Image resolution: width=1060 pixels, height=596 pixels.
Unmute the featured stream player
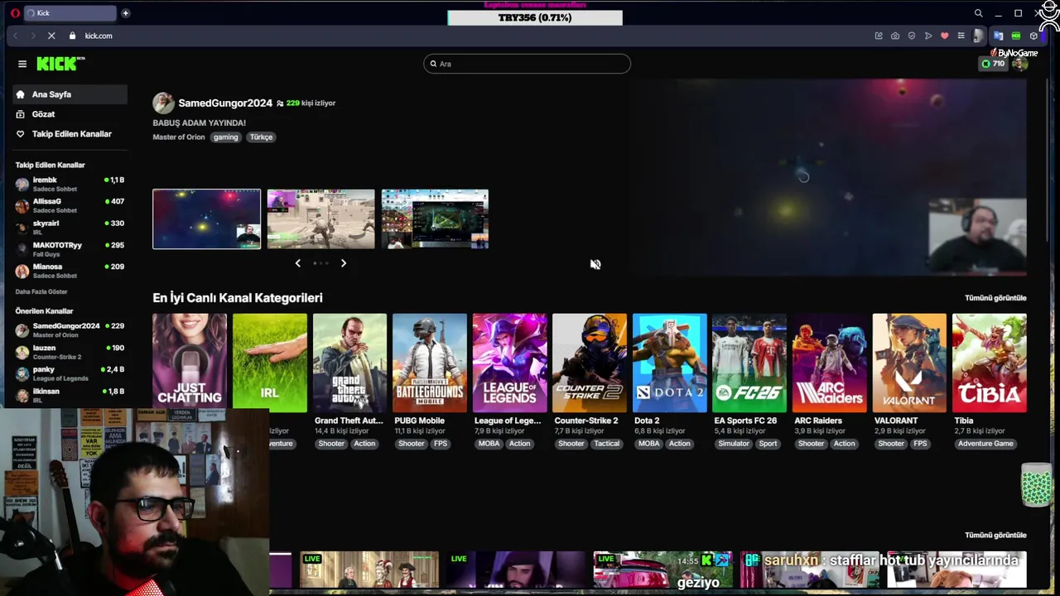click(595, 264)
